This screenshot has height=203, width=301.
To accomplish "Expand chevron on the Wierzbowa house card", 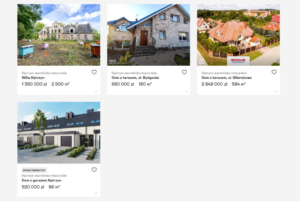I will point(276,92).
